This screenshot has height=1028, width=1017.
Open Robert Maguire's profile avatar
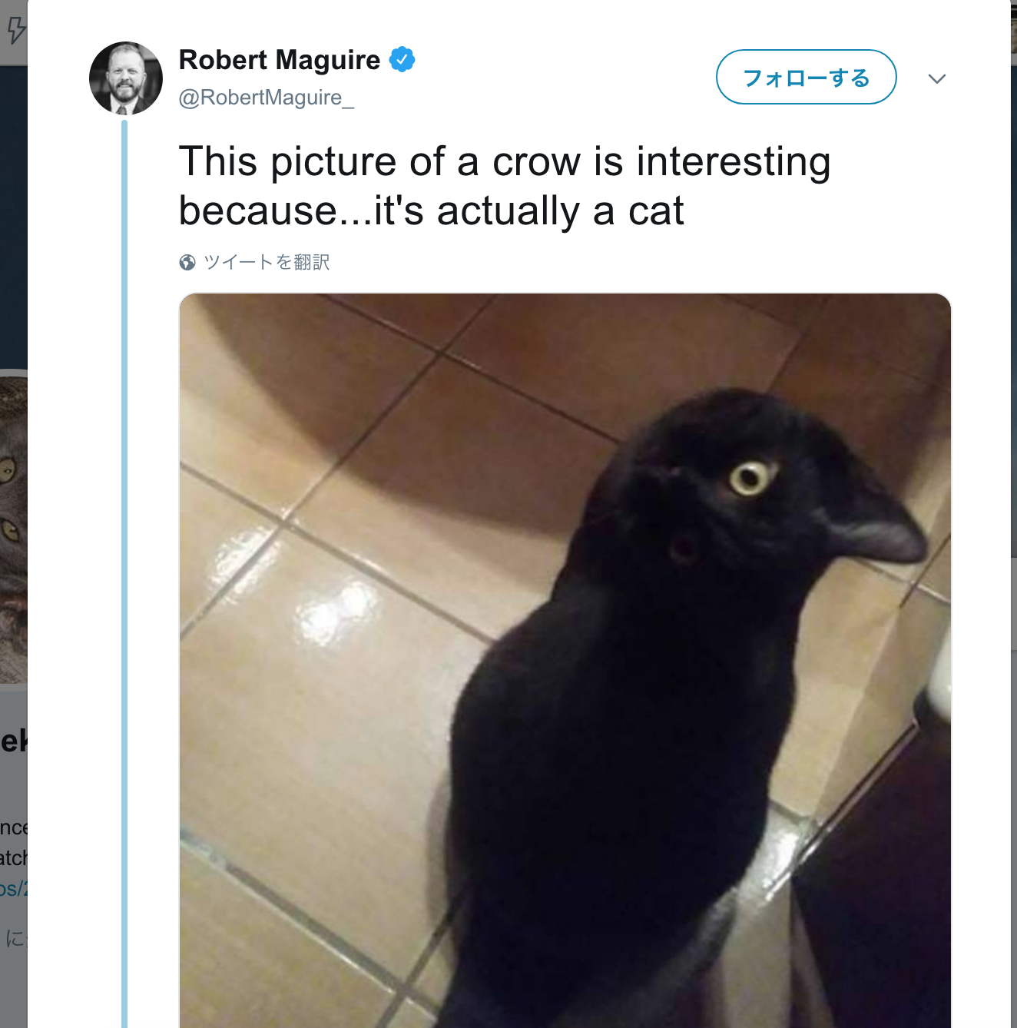tap(126, 78)
